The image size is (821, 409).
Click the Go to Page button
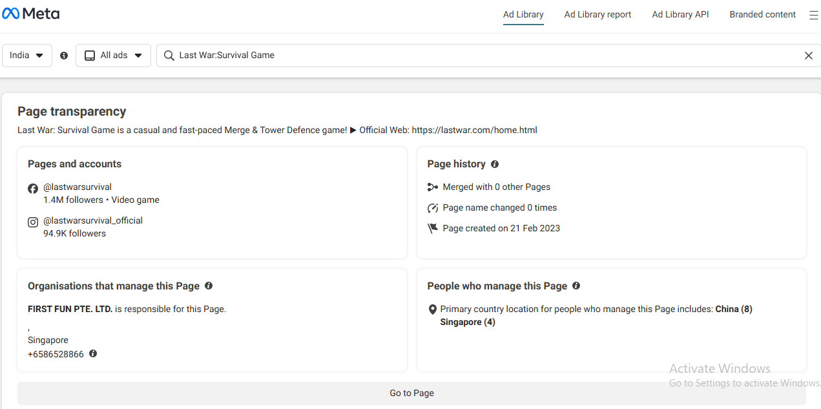pyautogui.click(x=411, y=393)
